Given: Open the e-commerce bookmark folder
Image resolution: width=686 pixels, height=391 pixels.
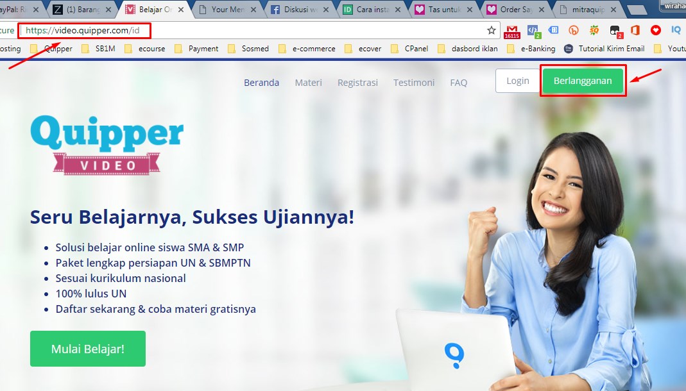Looking at the screenshot, I should point(307,49).
